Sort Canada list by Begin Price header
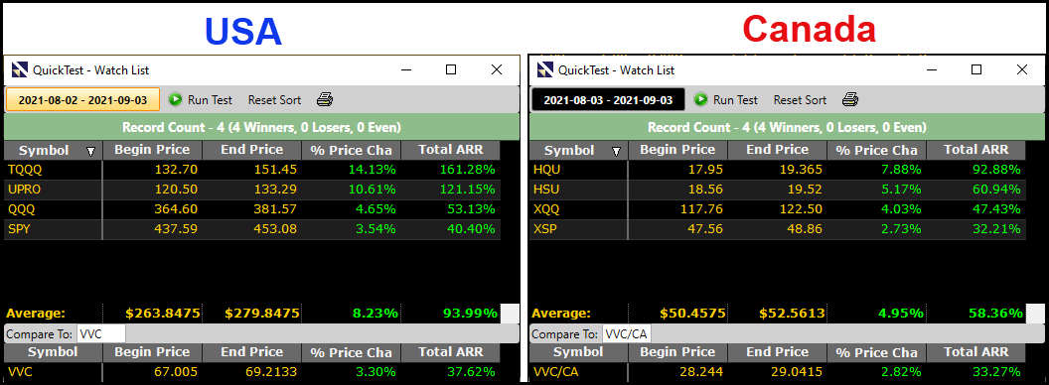The image size is (1049, 385). click(x=677, y=150)
